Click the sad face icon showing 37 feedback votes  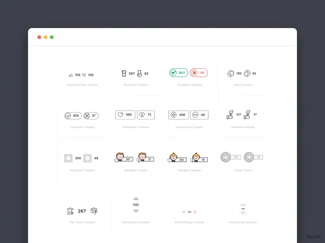(248, 114)
